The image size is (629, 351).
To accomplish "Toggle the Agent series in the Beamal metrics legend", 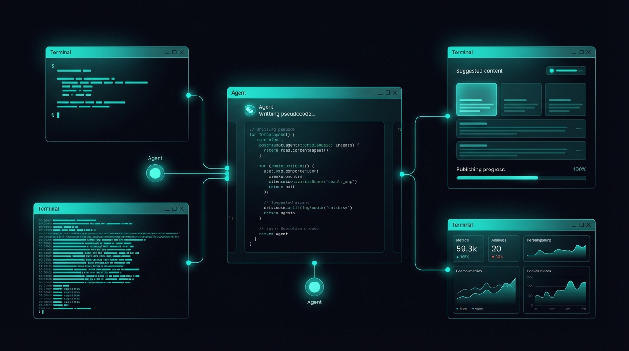I will coord(477,308).
